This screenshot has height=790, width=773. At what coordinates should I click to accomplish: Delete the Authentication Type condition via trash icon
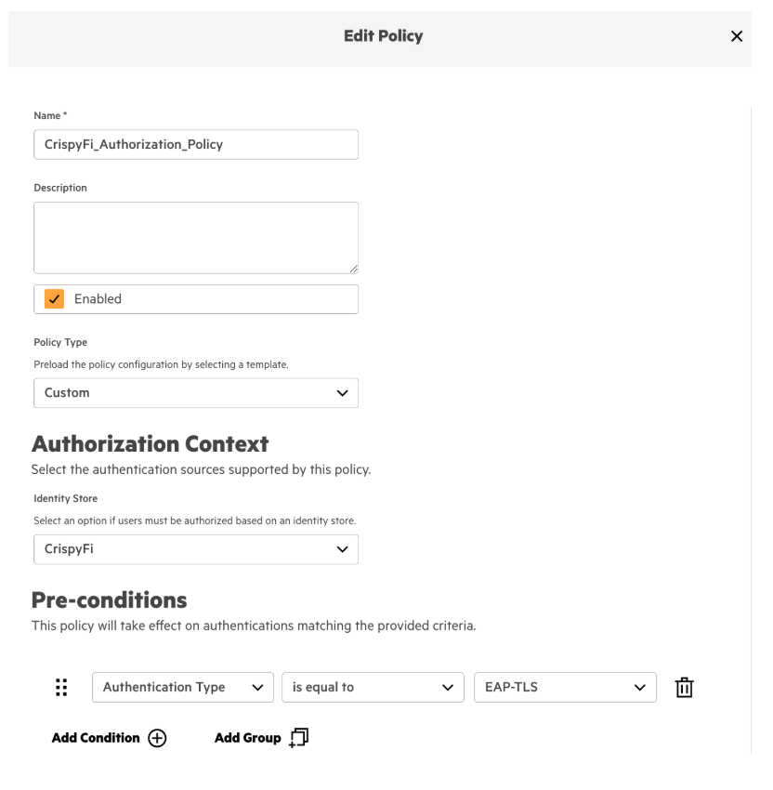[x=684, y=688]
